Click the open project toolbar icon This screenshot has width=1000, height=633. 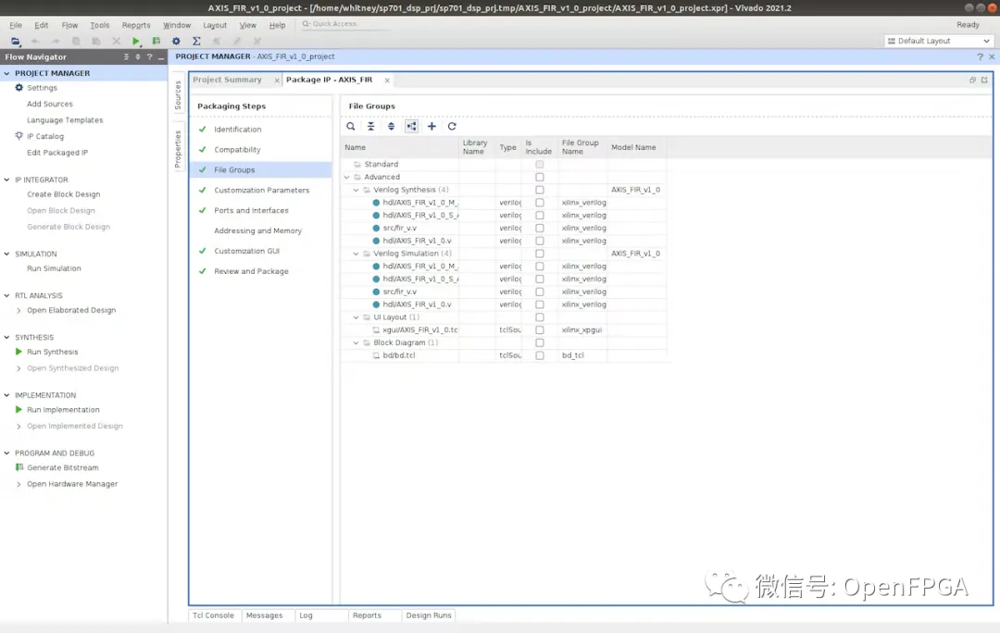[x=16, y=41]
